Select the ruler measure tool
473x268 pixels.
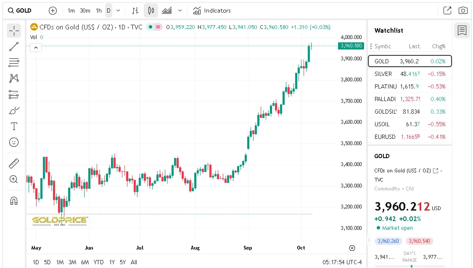point(14,163)
